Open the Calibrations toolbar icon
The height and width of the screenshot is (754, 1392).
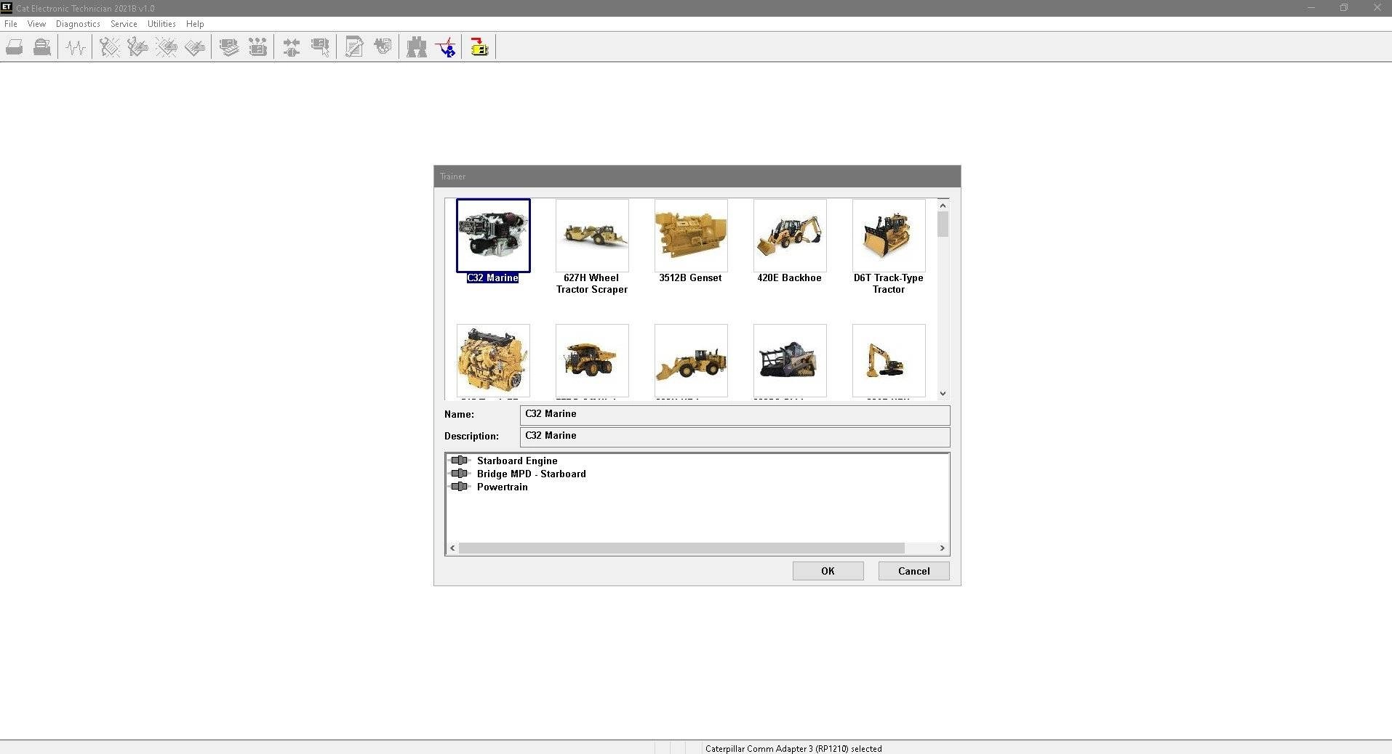383,48
